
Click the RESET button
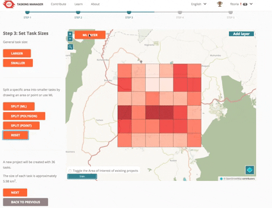(x=15, y=135)
